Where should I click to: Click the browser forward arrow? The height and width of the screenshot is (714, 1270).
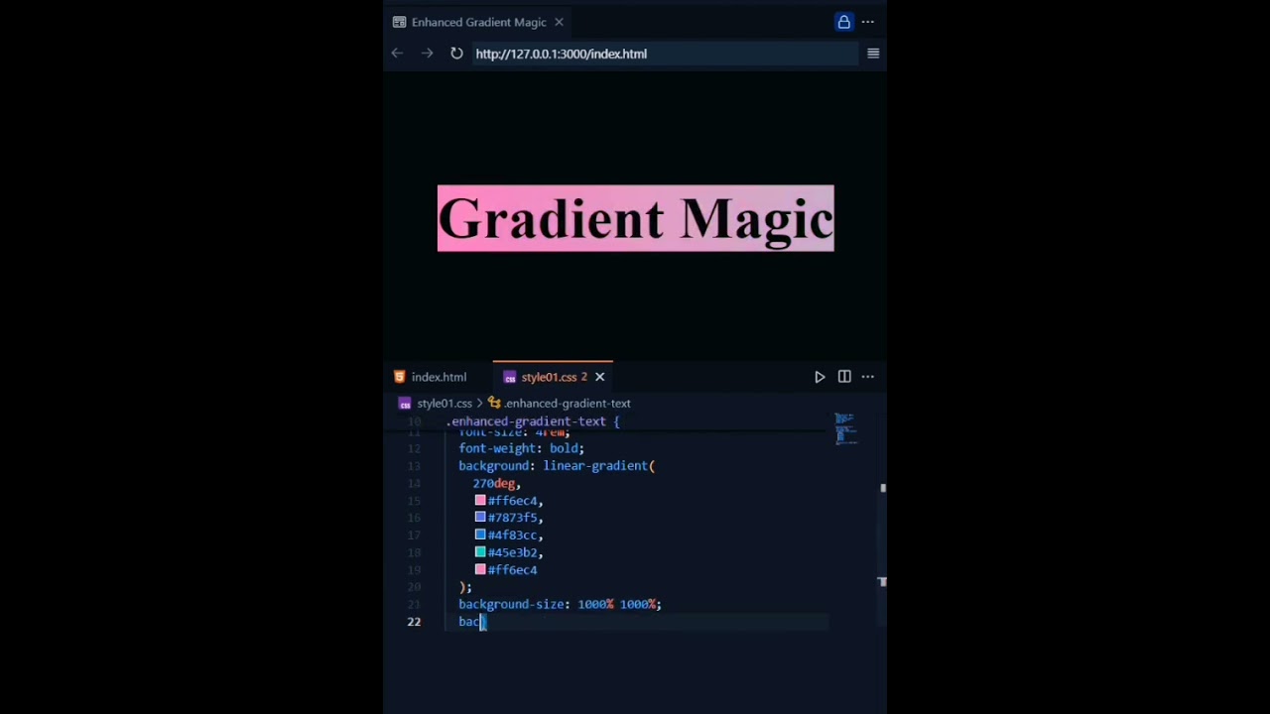point(427,54)
